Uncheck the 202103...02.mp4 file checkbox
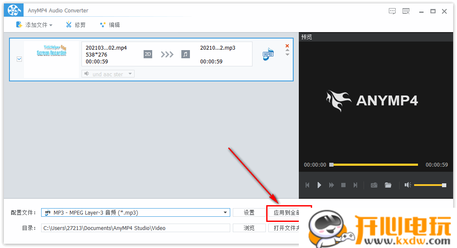 point(19,59)
